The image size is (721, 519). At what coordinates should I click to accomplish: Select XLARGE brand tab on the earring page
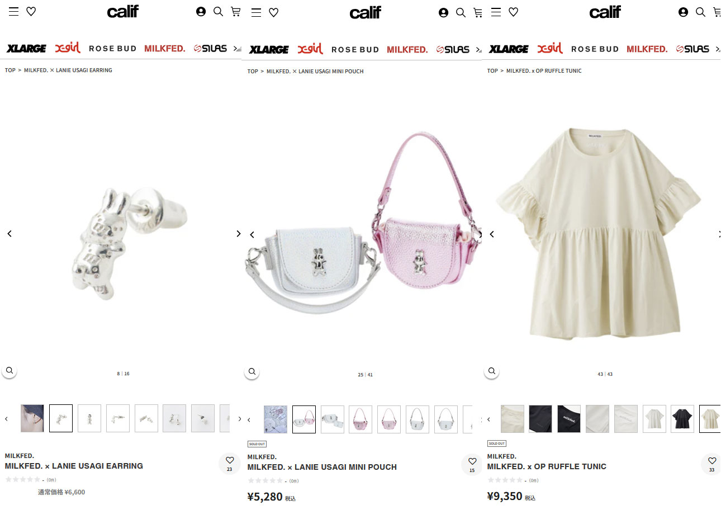click(x=26, y=49)
